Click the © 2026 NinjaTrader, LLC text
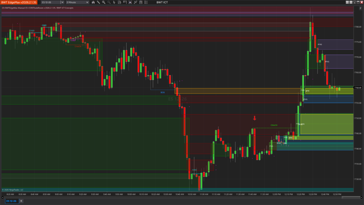 coord(13,190)
